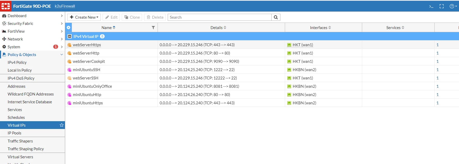Click ref count link for webServerHttps

pos(437,45)
